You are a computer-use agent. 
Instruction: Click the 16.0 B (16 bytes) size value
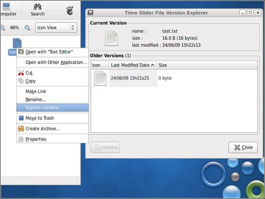(180, 38)
